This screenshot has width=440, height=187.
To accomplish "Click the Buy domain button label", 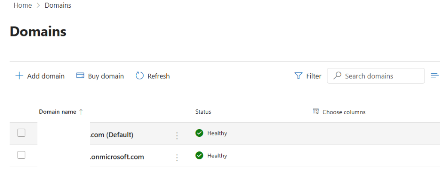I will (106, 76).
